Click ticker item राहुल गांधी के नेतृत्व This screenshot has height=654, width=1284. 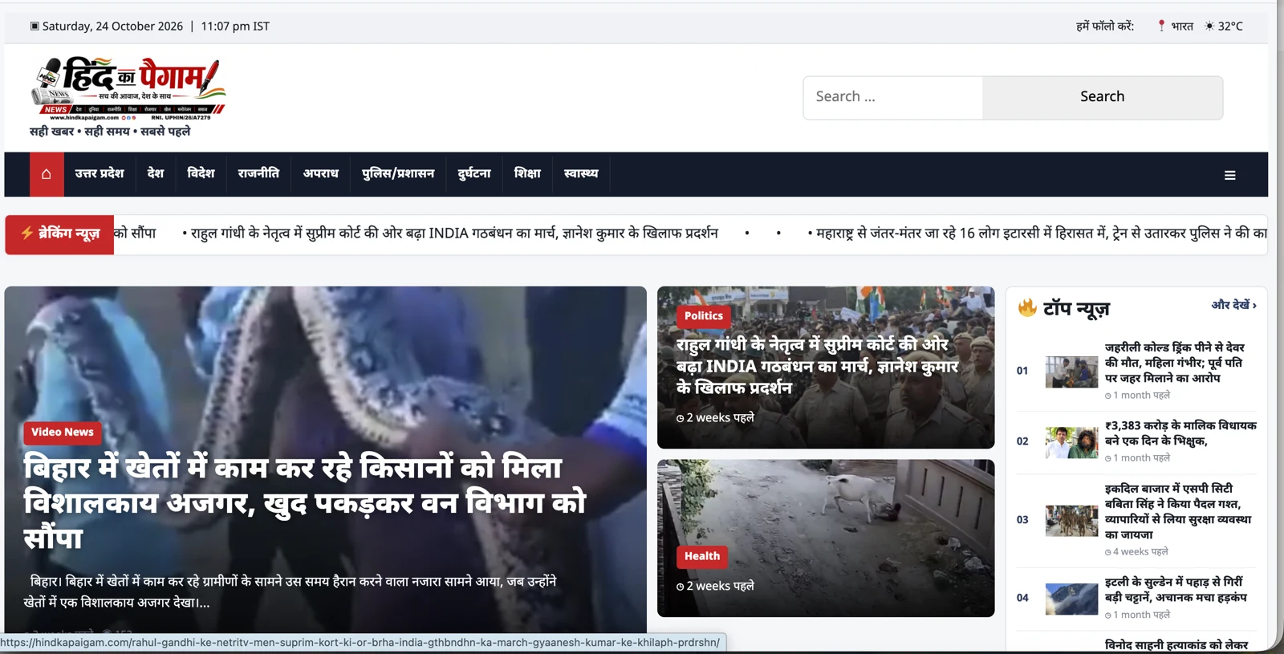(x=450, y=234)
